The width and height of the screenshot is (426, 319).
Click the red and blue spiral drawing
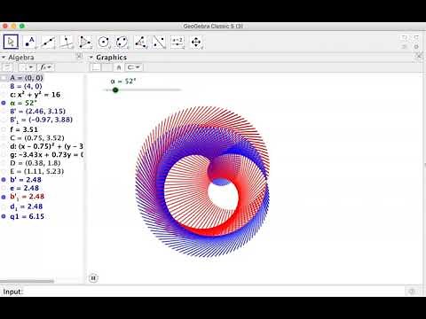[x=202, y=182]
